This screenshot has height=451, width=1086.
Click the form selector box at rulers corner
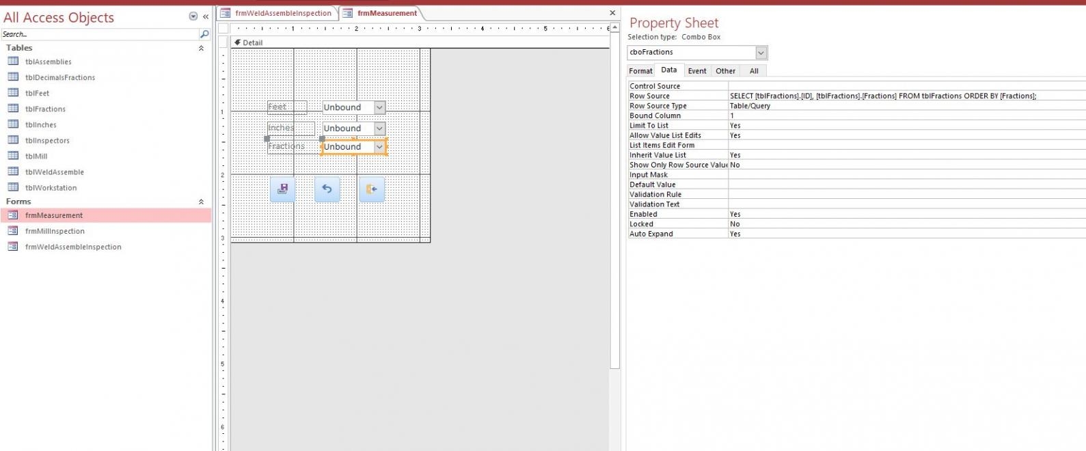point(223,28)
